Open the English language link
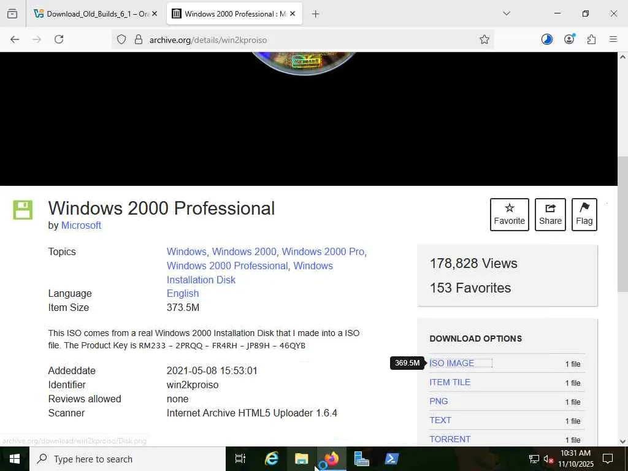628x471 pixels. pyautogui.click(x=183, y=294)
